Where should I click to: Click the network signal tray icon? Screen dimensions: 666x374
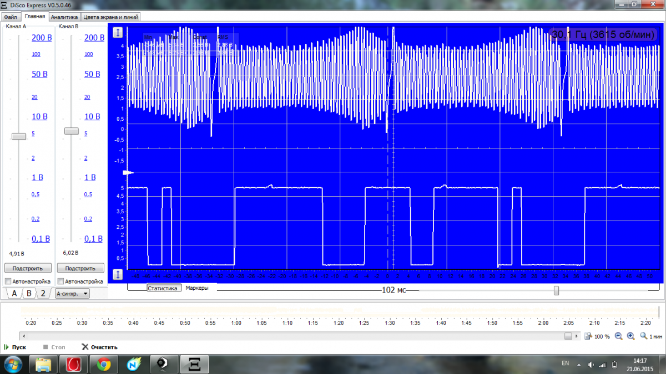tap(603, 365)
